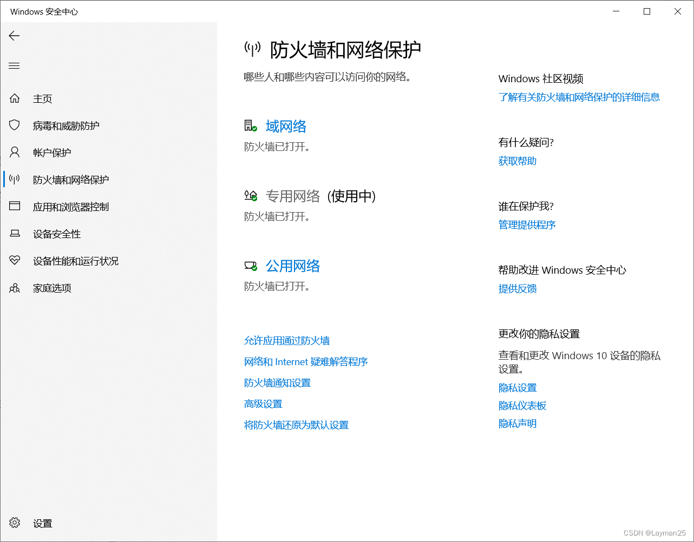Viewport: 694px width, 542px height.
Task: Click the 帮助改进 Windows 安全中心 heading
Action: point(562,270)
